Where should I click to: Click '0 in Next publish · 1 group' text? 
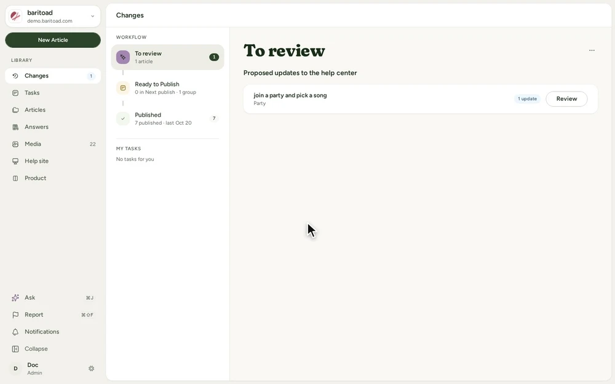click(x=165, y=93)
